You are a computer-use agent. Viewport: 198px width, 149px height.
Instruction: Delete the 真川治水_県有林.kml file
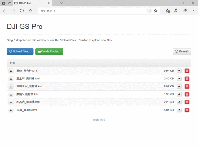click(x=187, y=87)
